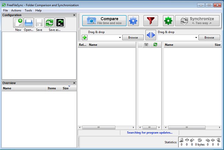This screenshot has width=224, height=150.
Task: Run Synchronize two way
Action: point(197,21)
